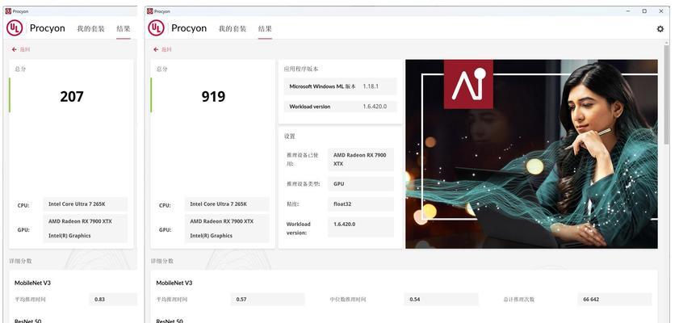
Task: Click 返回 link in left window
Action: click(x=25, y=49)
